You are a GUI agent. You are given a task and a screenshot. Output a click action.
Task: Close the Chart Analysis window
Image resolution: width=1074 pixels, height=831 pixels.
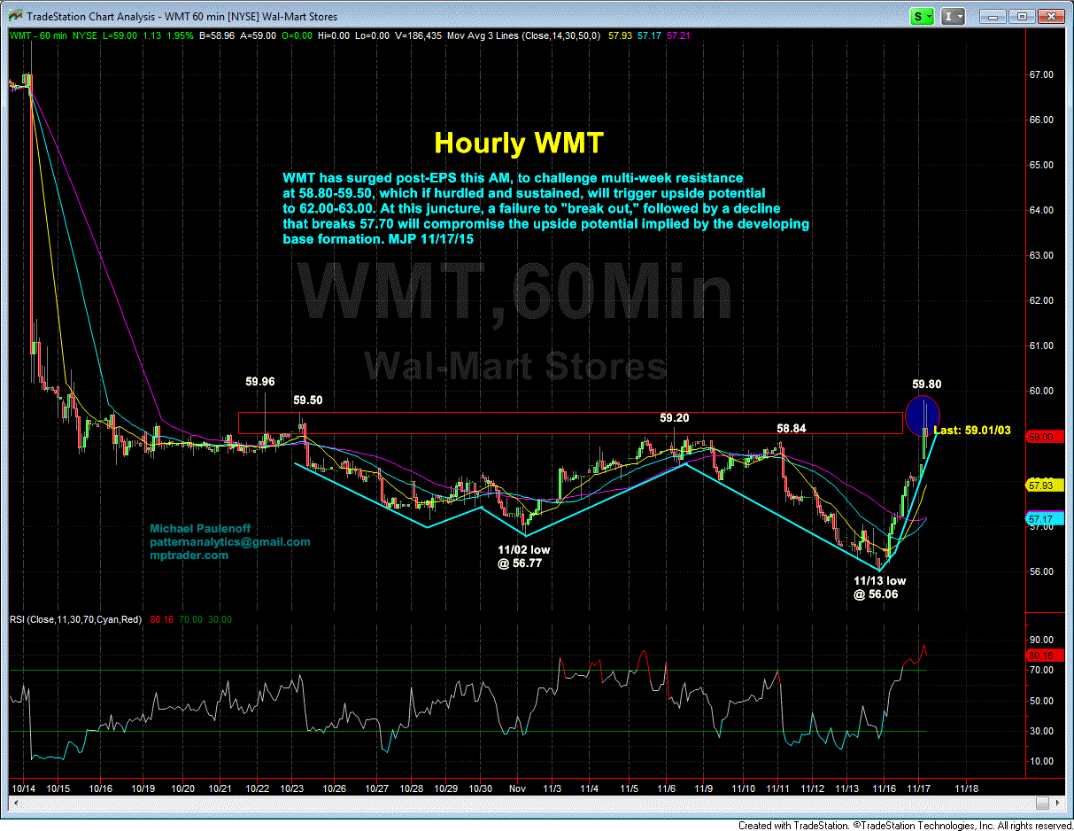click(1051, 16)
